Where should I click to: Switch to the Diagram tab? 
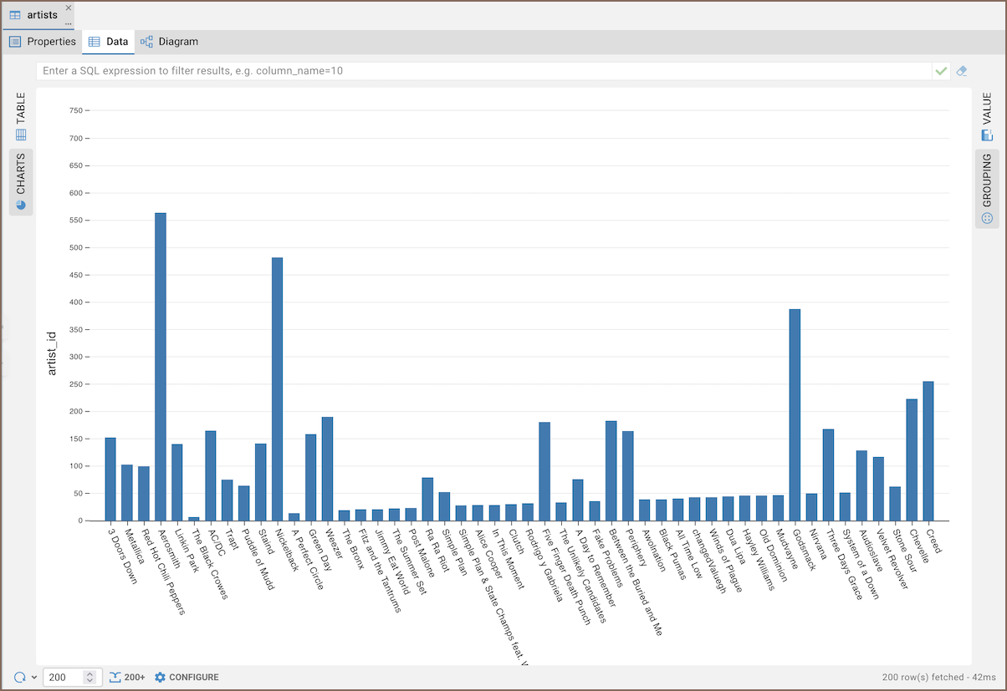click(x=177, y=42)
